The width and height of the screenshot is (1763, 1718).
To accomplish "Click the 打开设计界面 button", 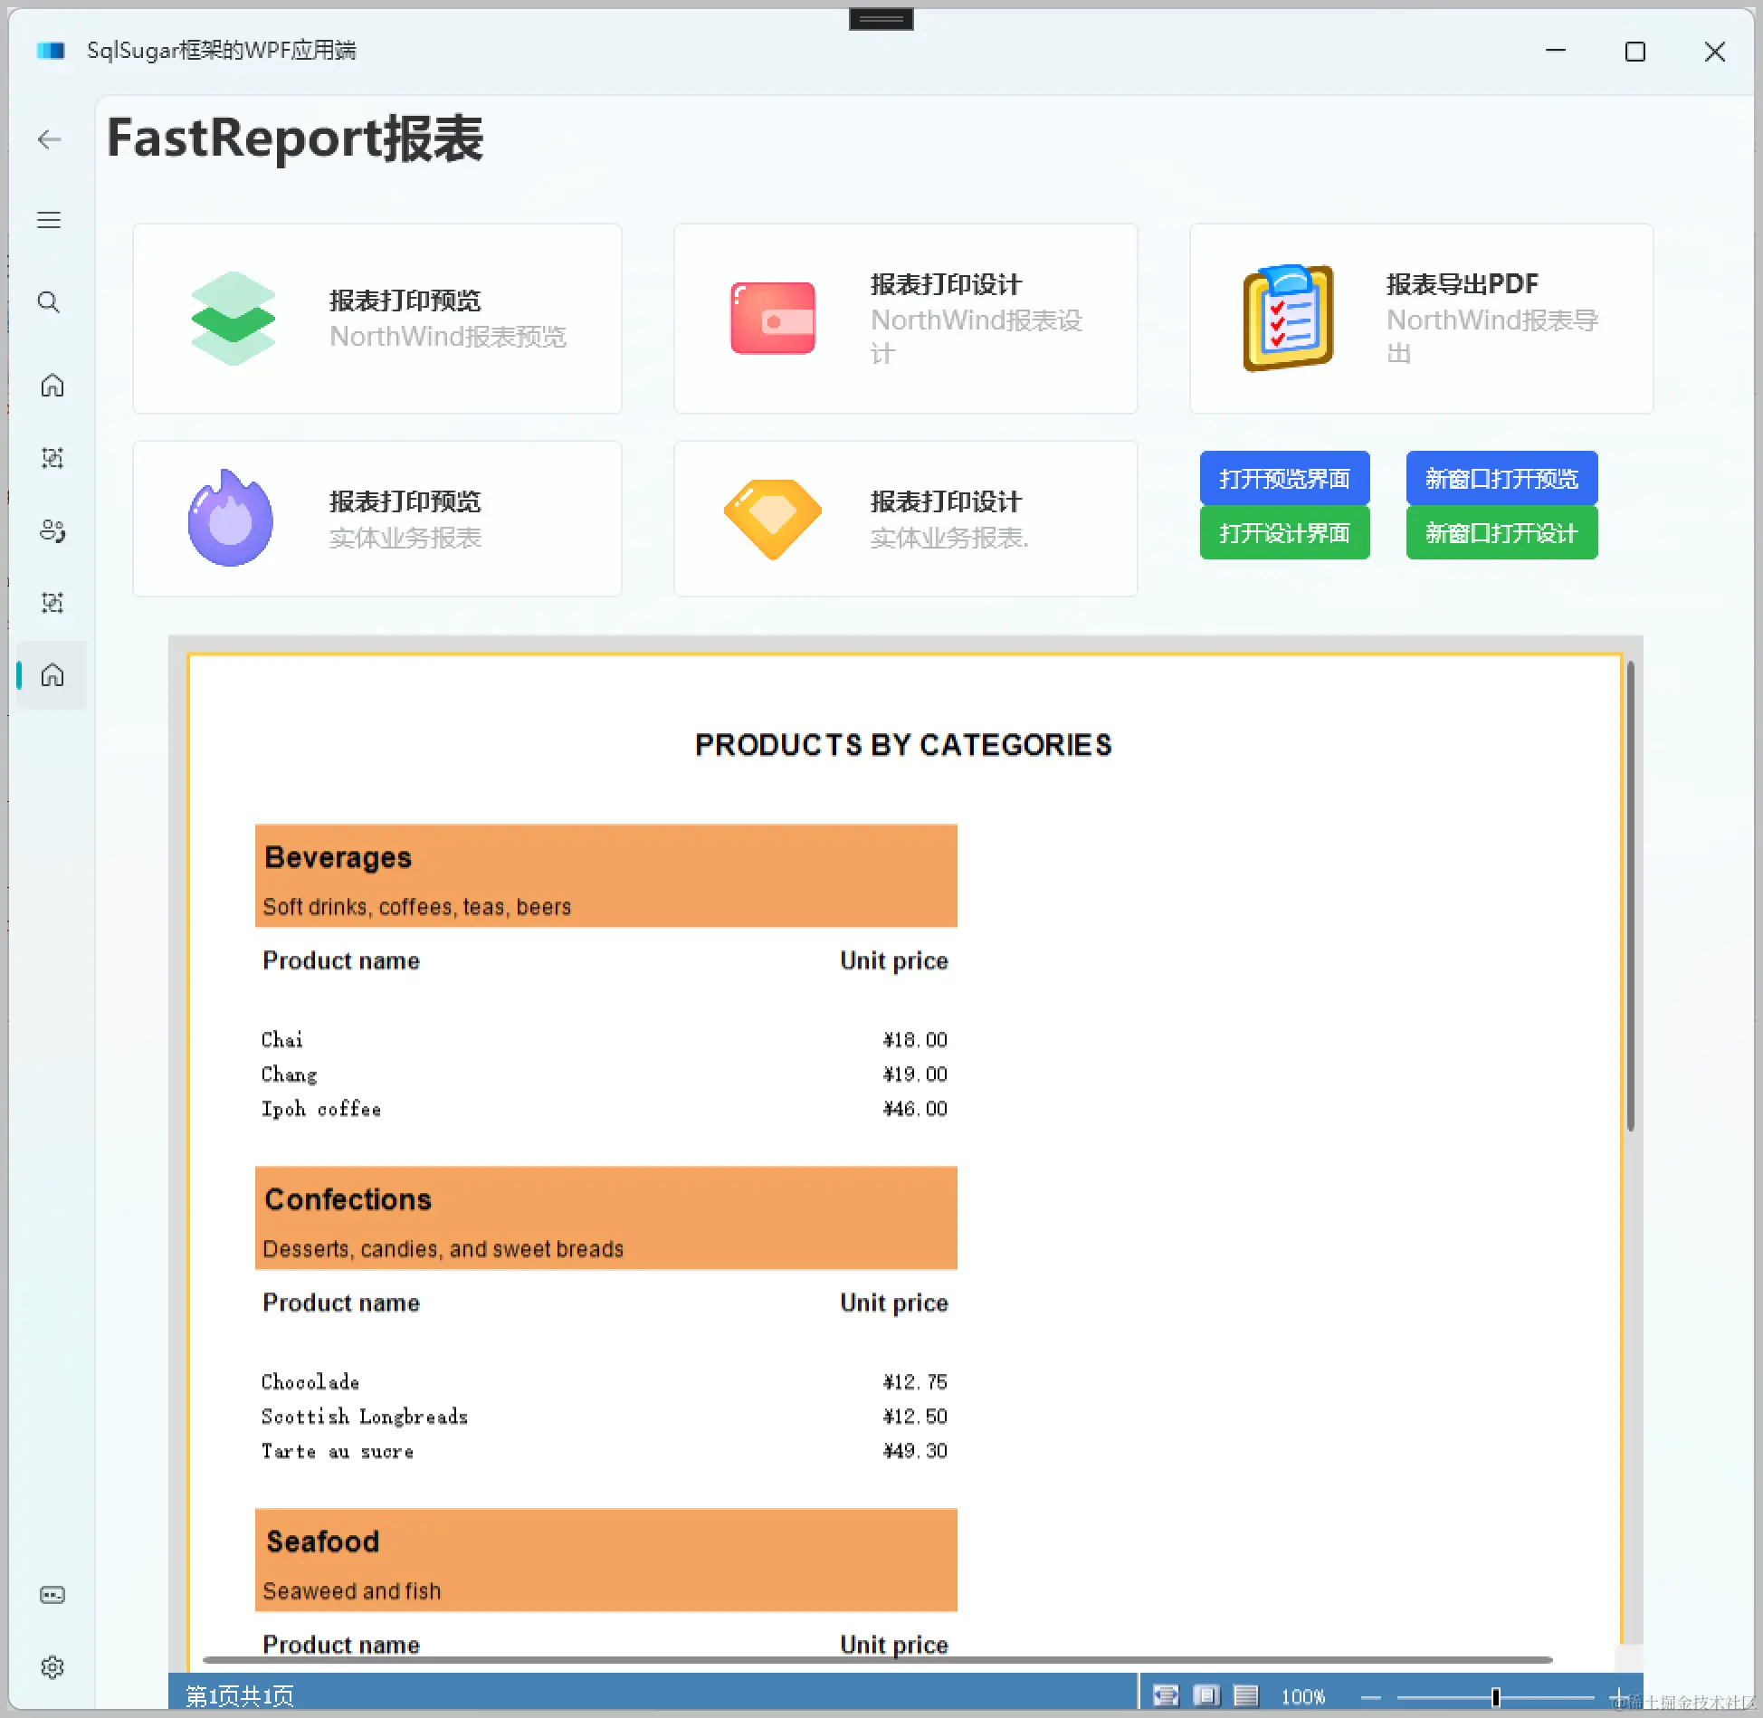I will [1284, 532].
